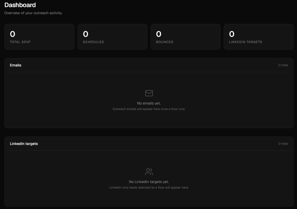Click the people icon in LinkedIn targets panel
Viewport: 297px width, 209px height.
point(149,171)
